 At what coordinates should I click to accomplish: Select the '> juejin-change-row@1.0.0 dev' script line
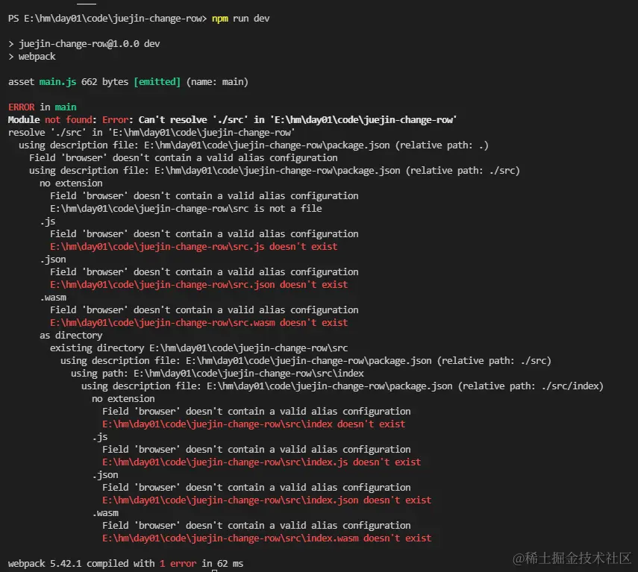(x=84, y=44)
